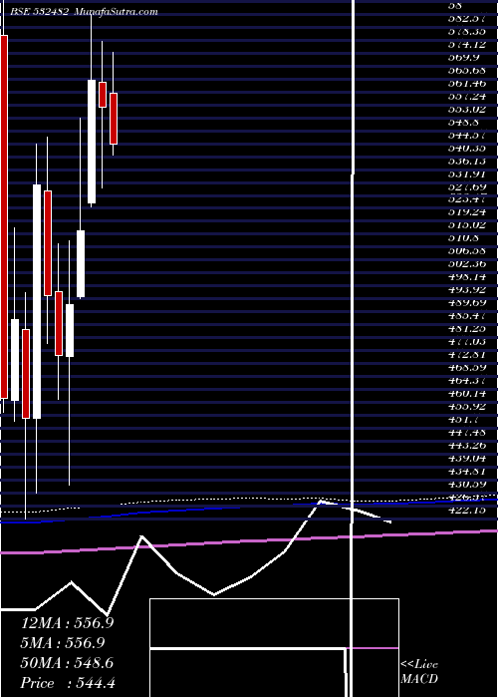Click the 565.68 price axis label
The image size is (498, 698).
tap(467, 71)
